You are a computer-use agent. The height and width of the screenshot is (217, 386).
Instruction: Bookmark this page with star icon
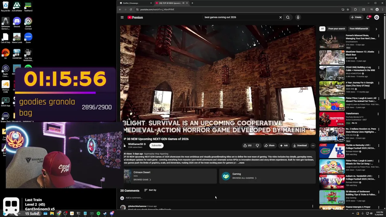click(x=348, y=9)
